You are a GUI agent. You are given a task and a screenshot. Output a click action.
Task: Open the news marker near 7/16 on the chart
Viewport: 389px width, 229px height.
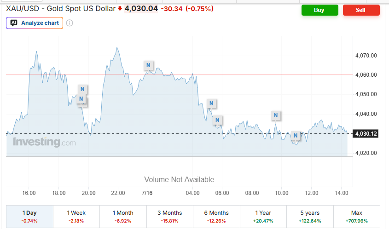[x=148, y=65]
